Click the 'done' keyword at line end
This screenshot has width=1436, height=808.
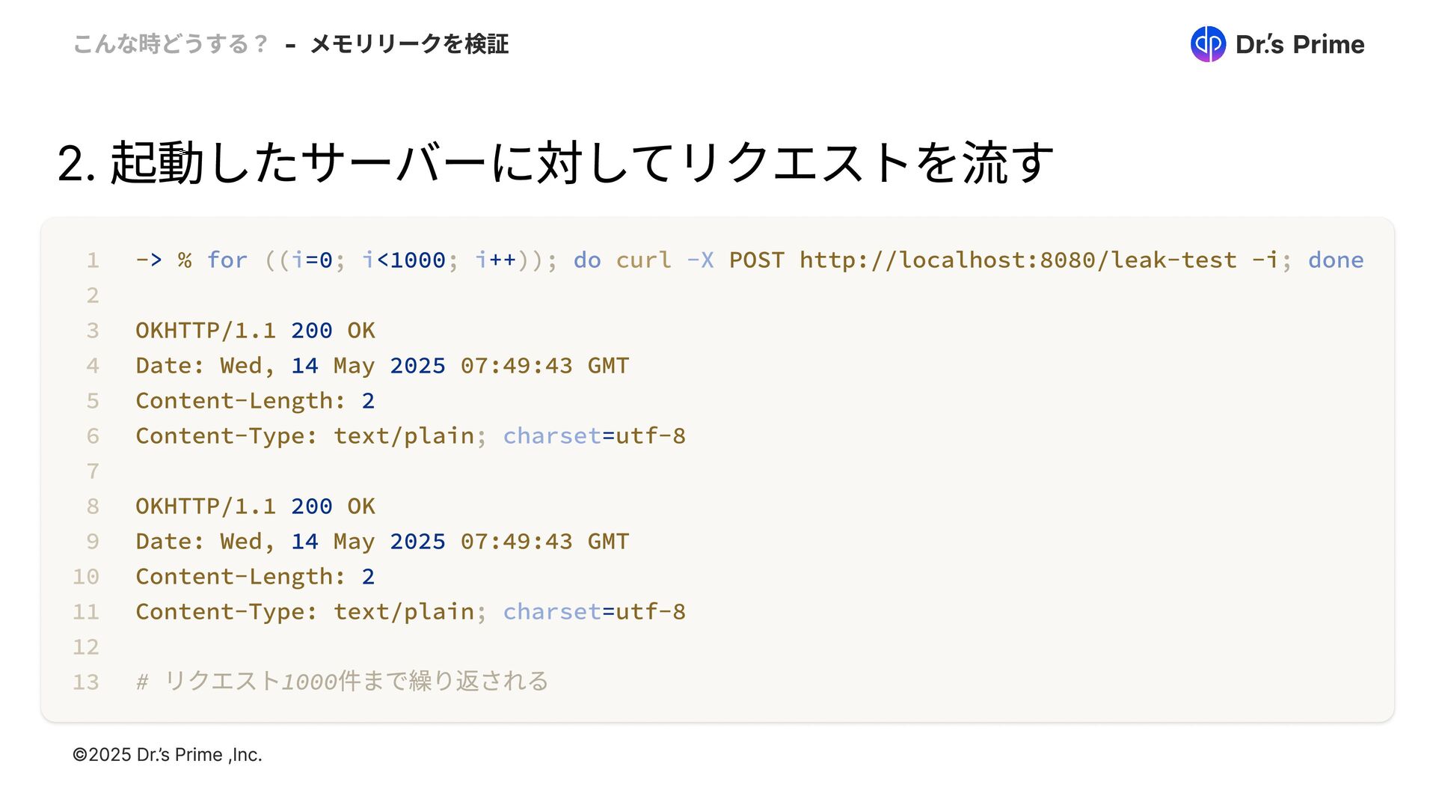(1335, 260)
